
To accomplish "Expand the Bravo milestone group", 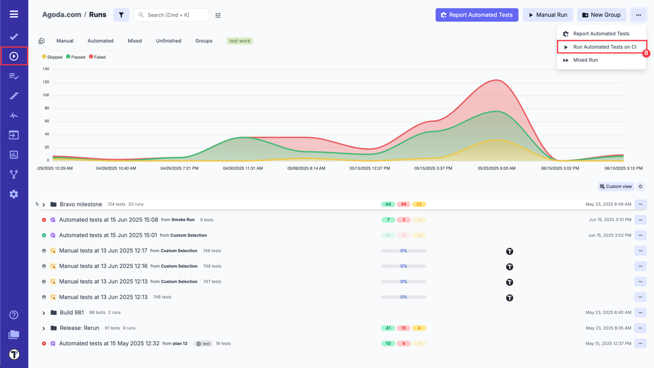I will [44, 205].
